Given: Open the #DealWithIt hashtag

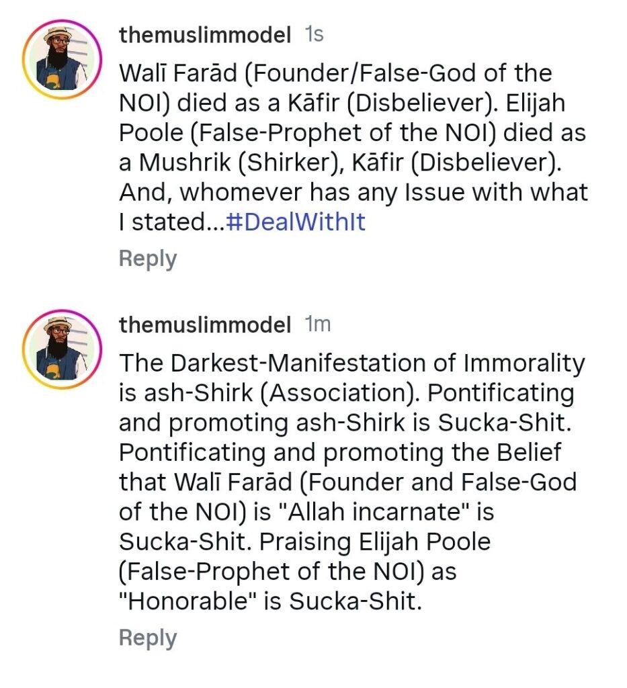Looking at the screenshot, I should [296, 222].
